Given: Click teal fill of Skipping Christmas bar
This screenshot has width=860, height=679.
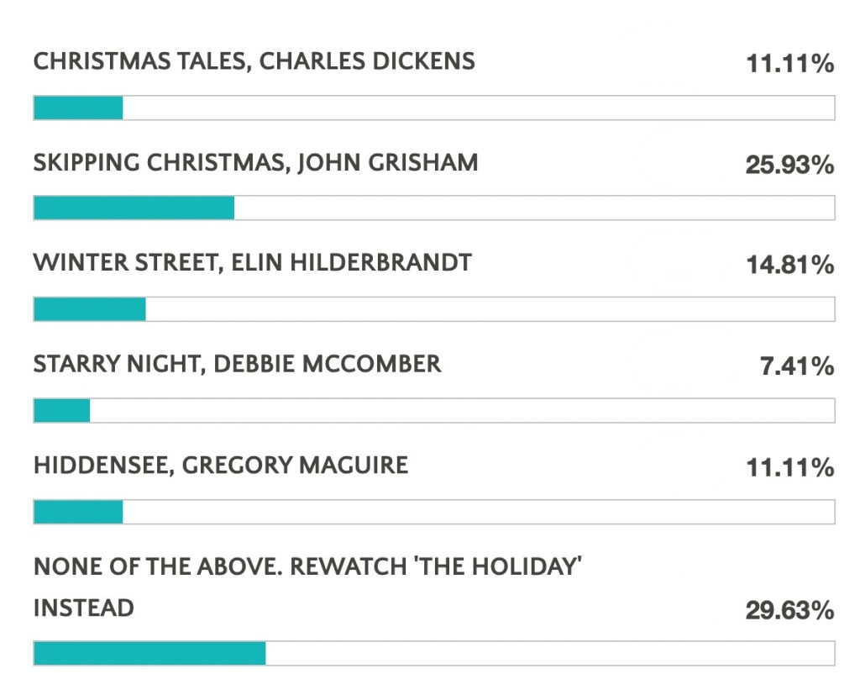Looking at the screenshot, I should point(134,208).
